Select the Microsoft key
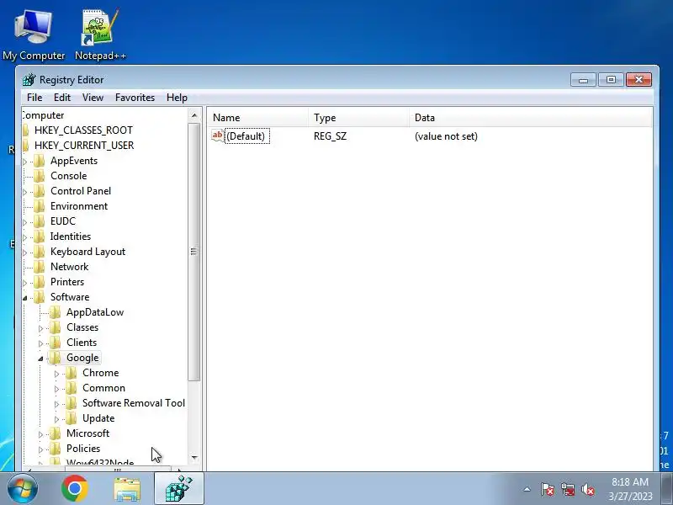 pos(88,433)
